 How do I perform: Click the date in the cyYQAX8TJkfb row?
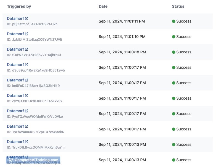coord(122,98)
